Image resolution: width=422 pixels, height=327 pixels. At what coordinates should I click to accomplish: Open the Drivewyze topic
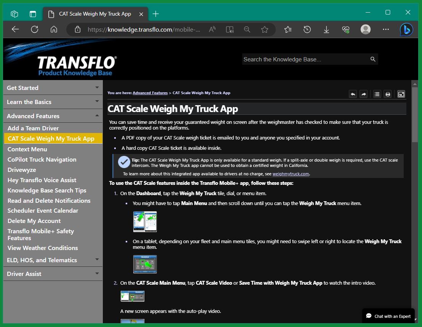pyautogui.click(x=22, y=170)
